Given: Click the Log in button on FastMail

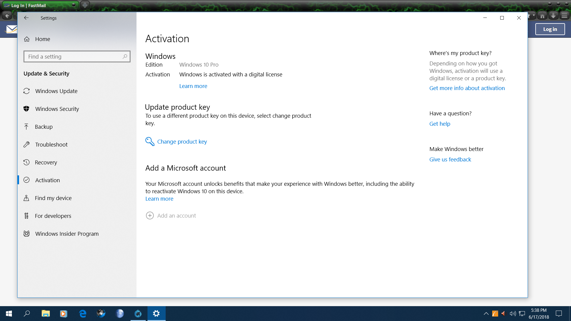Looking at the screenshot, I should tap(550, 29).
